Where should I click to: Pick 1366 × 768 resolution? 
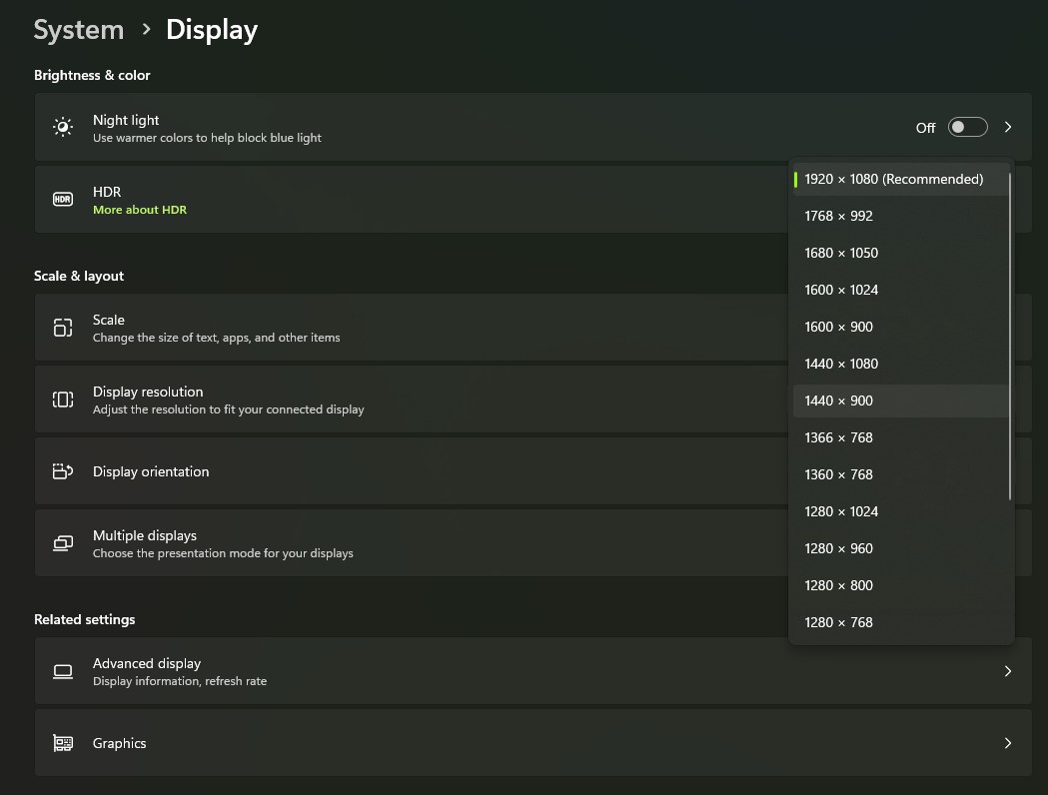(x=900, y=437)
